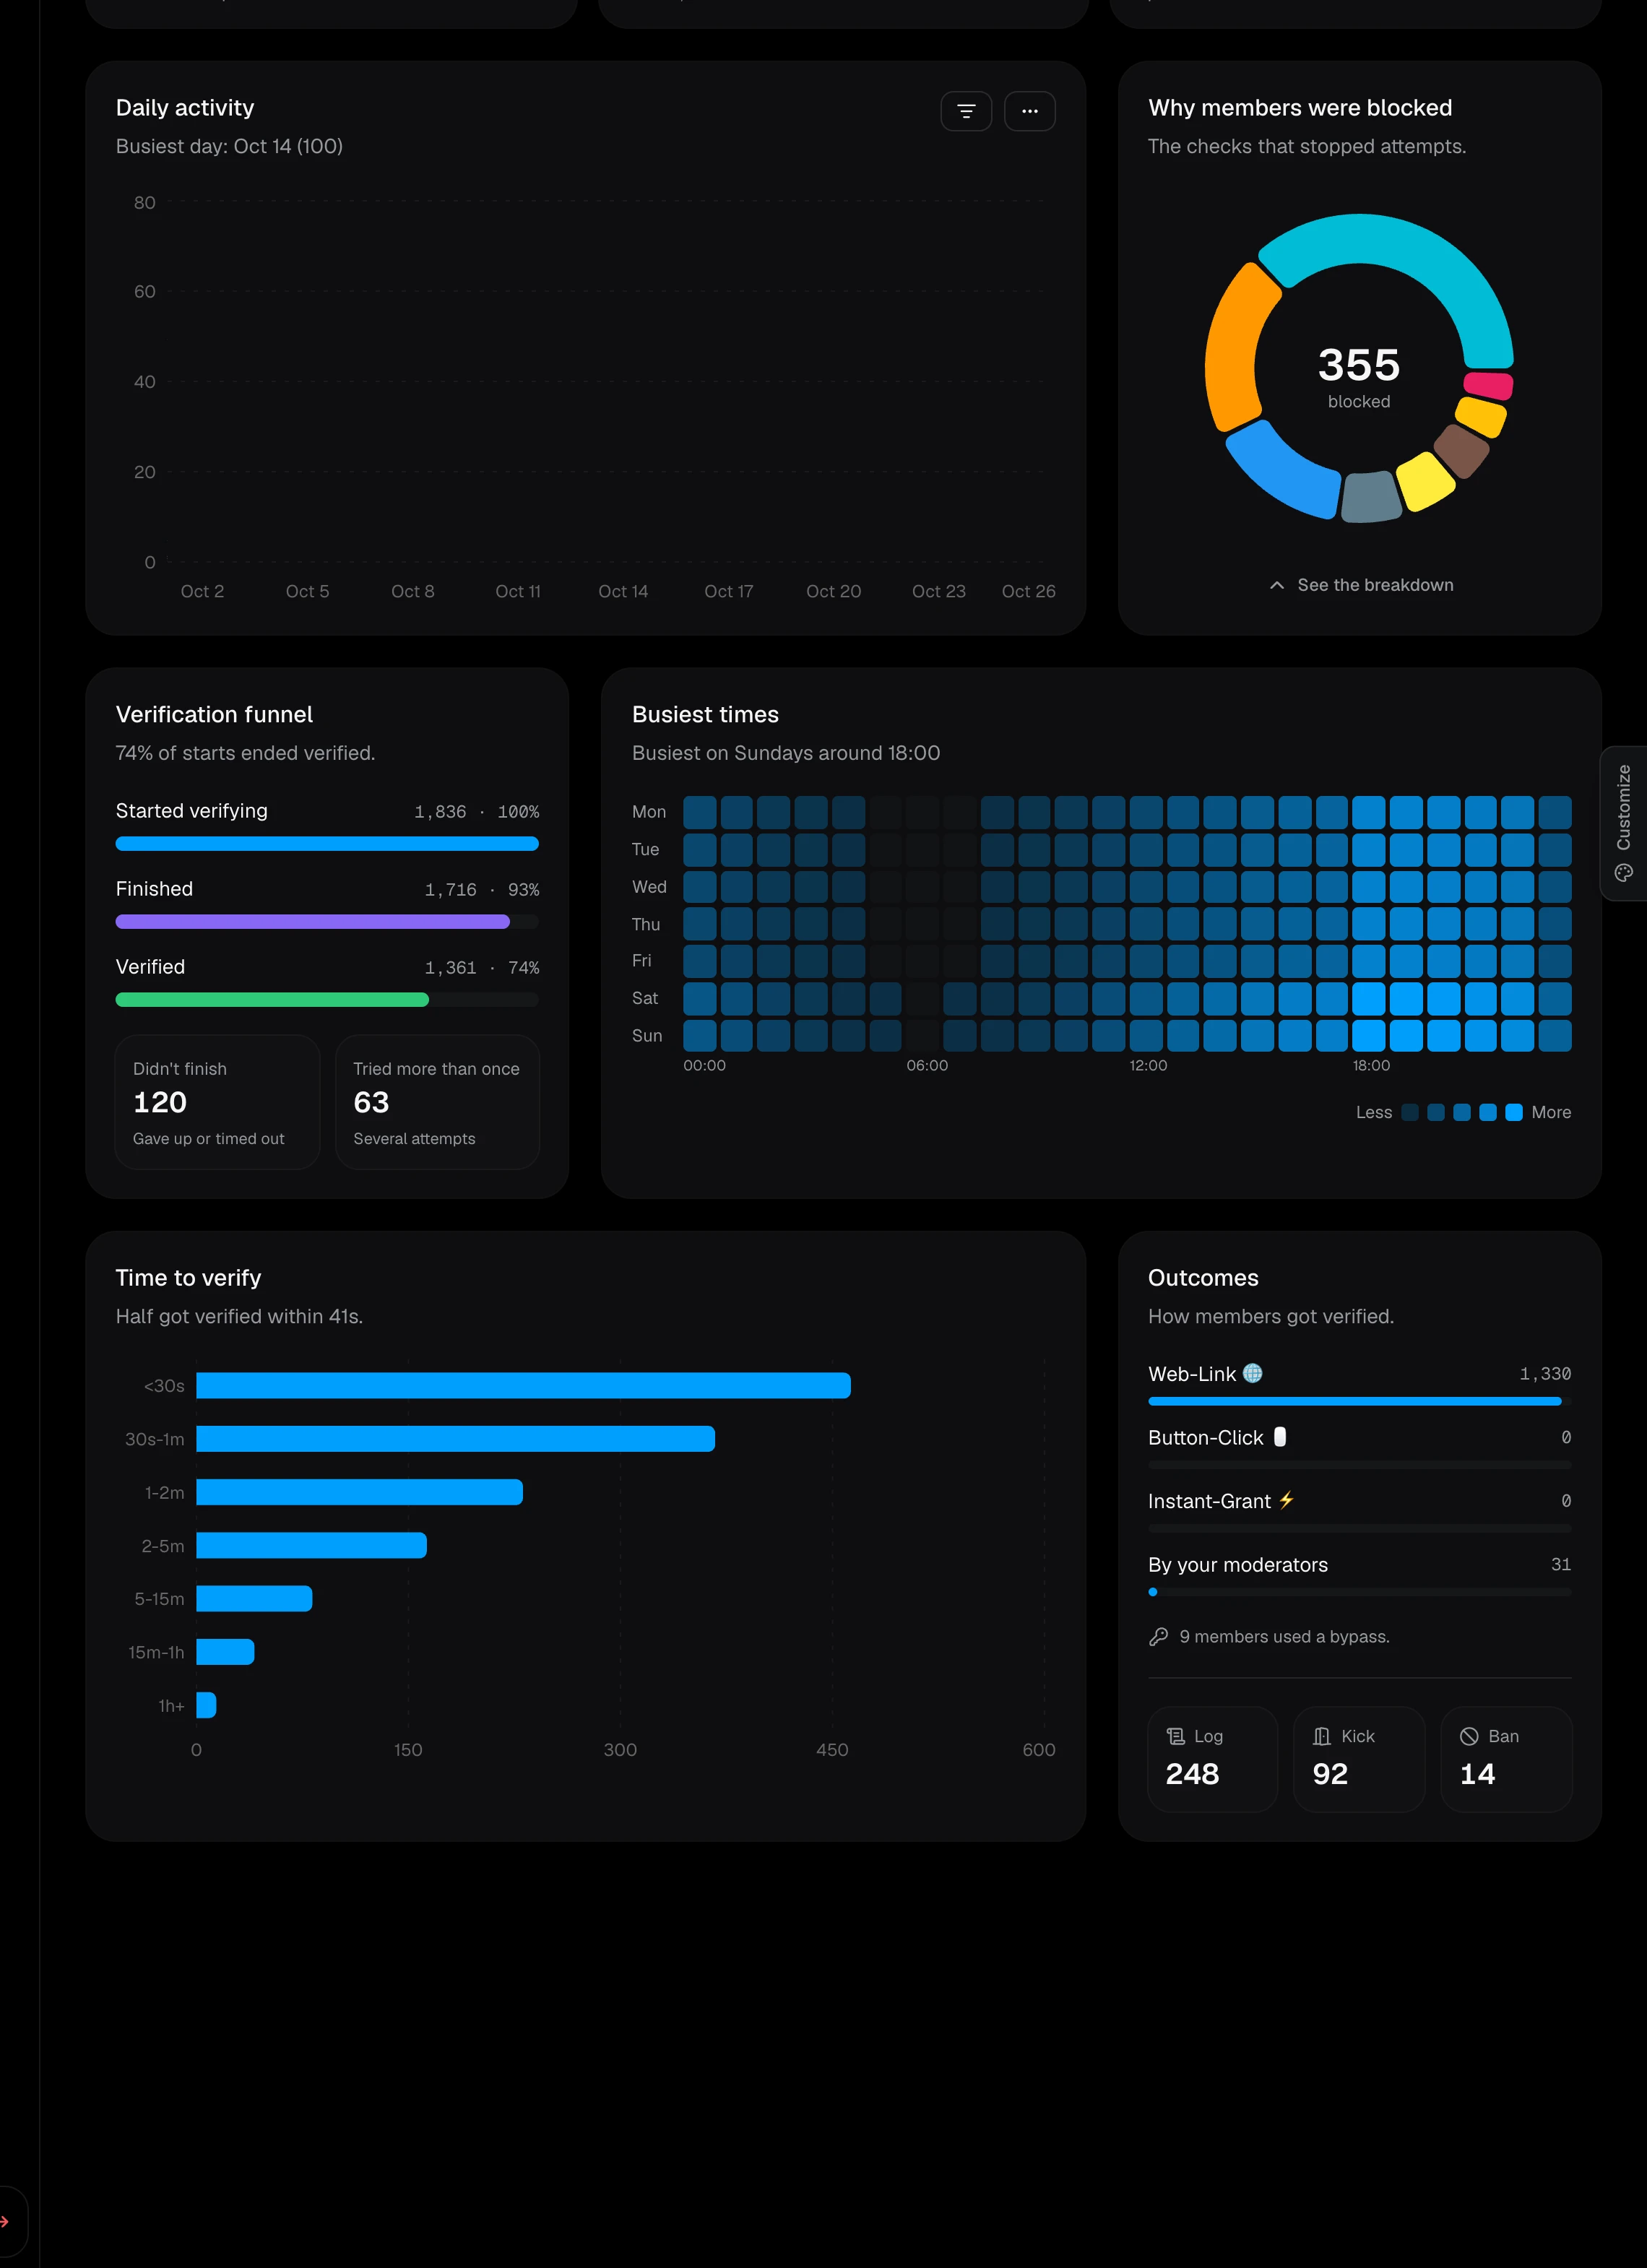The image size is (1647, 2268).
Task: Click the Started verifying progress bar
Action: (327, 843)
